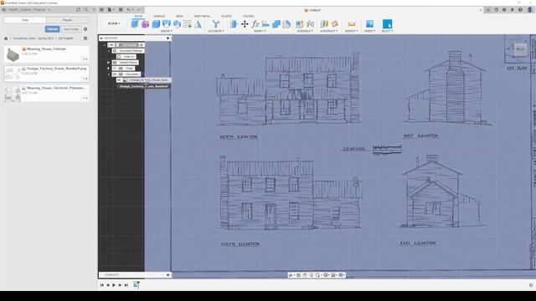Viewport: 536px width, 301px height.
Task: Click the ViewCube in top-right
Action: tap(519, 49)
